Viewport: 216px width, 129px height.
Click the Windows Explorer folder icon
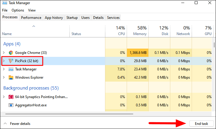pos(11,77)
